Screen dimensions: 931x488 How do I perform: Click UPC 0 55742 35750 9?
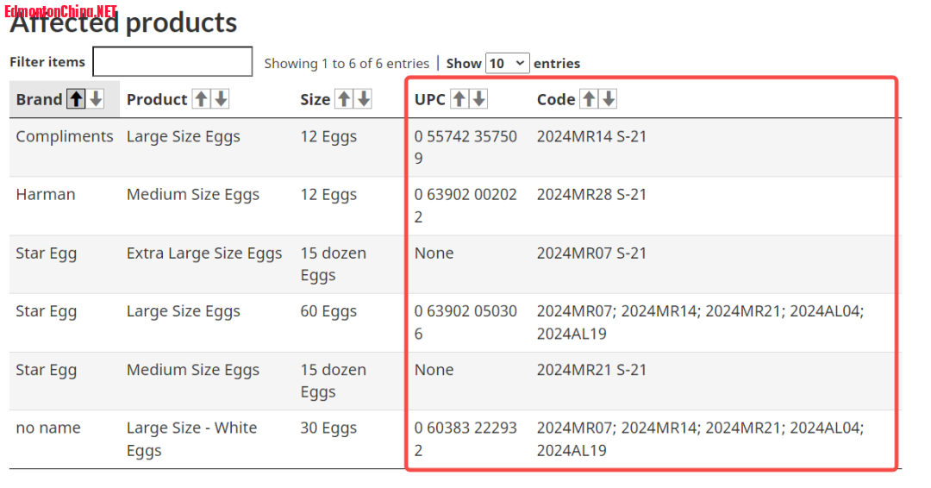(x=465, y=147)
